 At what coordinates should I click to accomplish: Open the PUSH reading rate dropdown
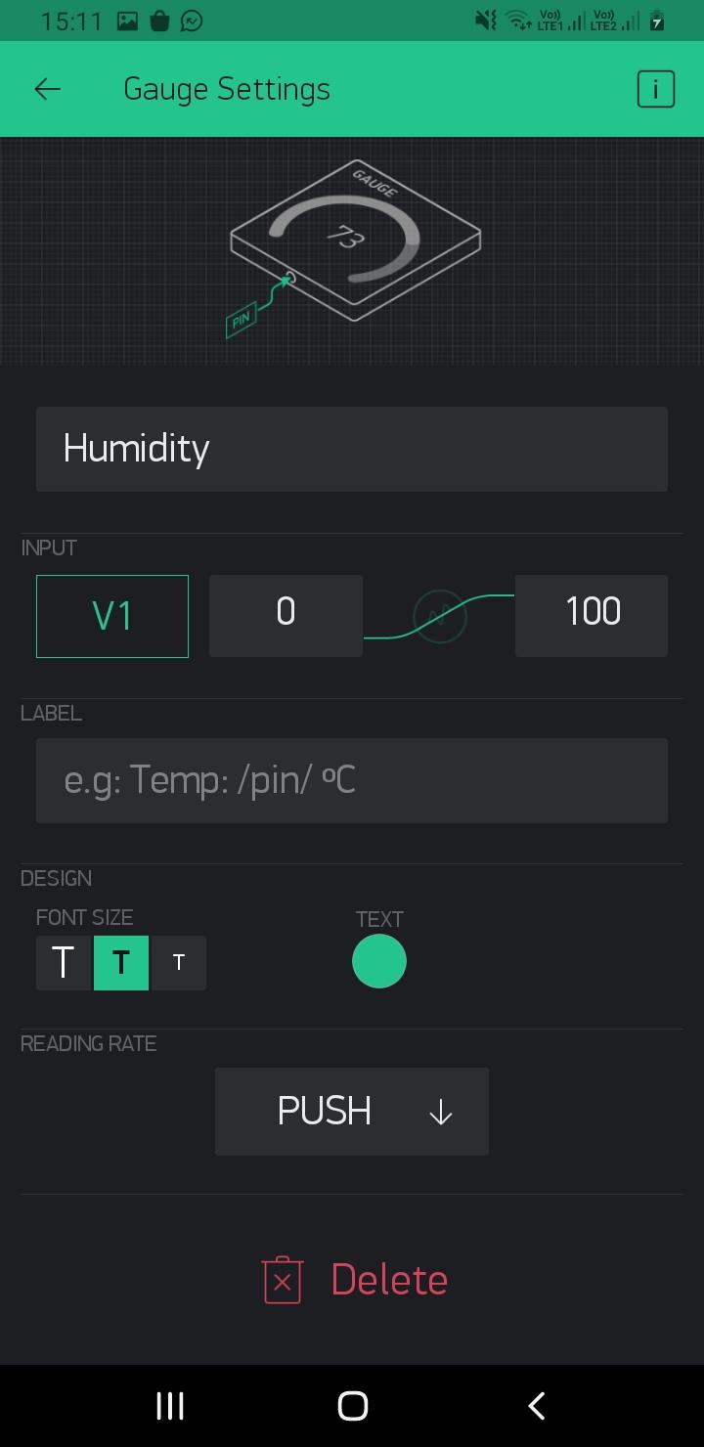(352, 1112)
